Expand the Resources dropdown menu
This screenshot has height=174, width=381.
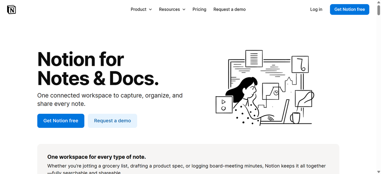(x=172, y=9)
